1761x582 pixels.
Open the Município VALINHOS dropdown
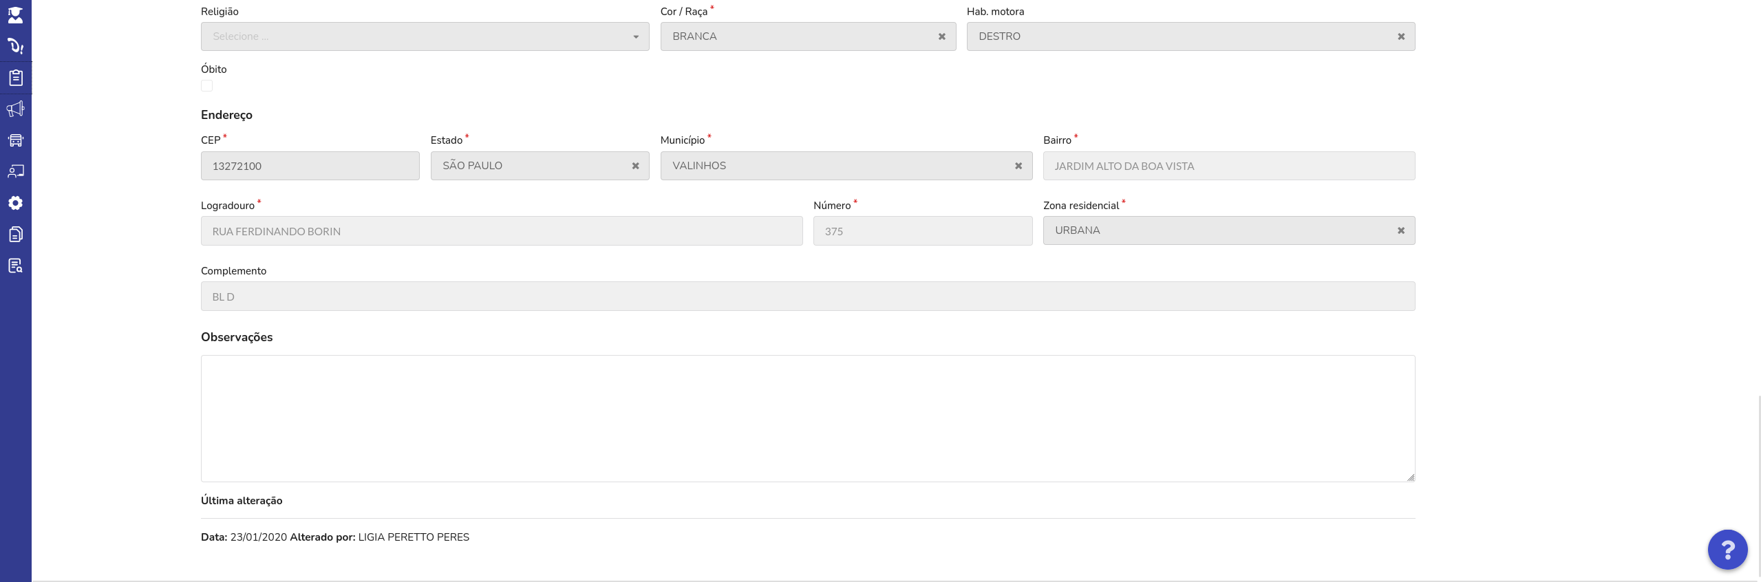(x=846, y=166)
